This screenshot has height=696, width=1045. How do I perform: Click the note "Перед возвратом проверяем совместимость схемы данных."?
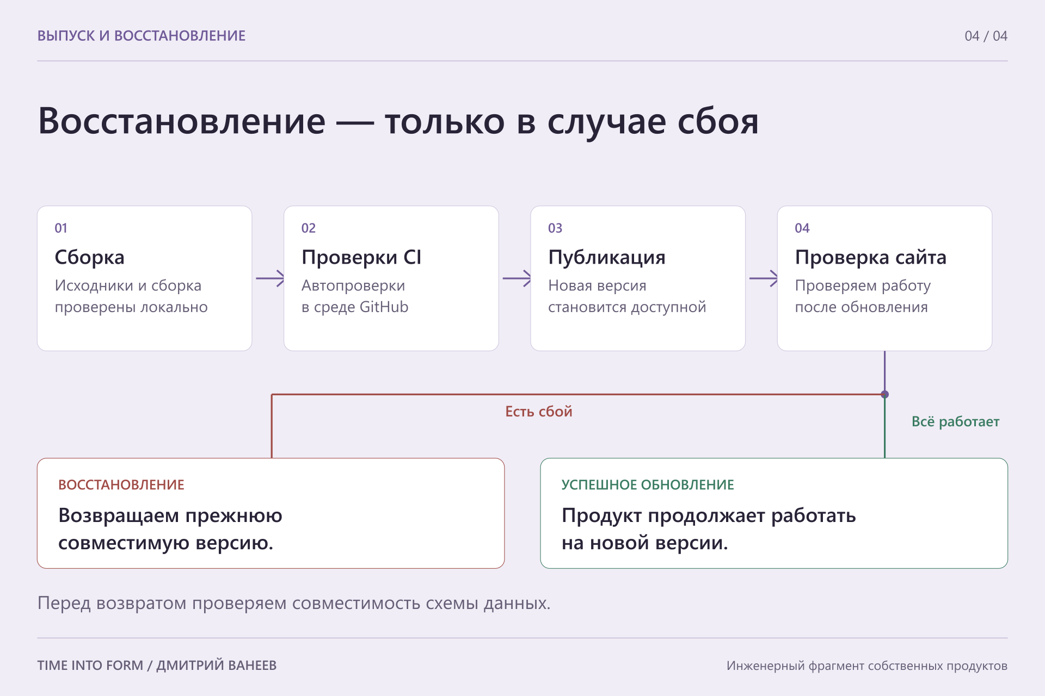click(294, 603)
